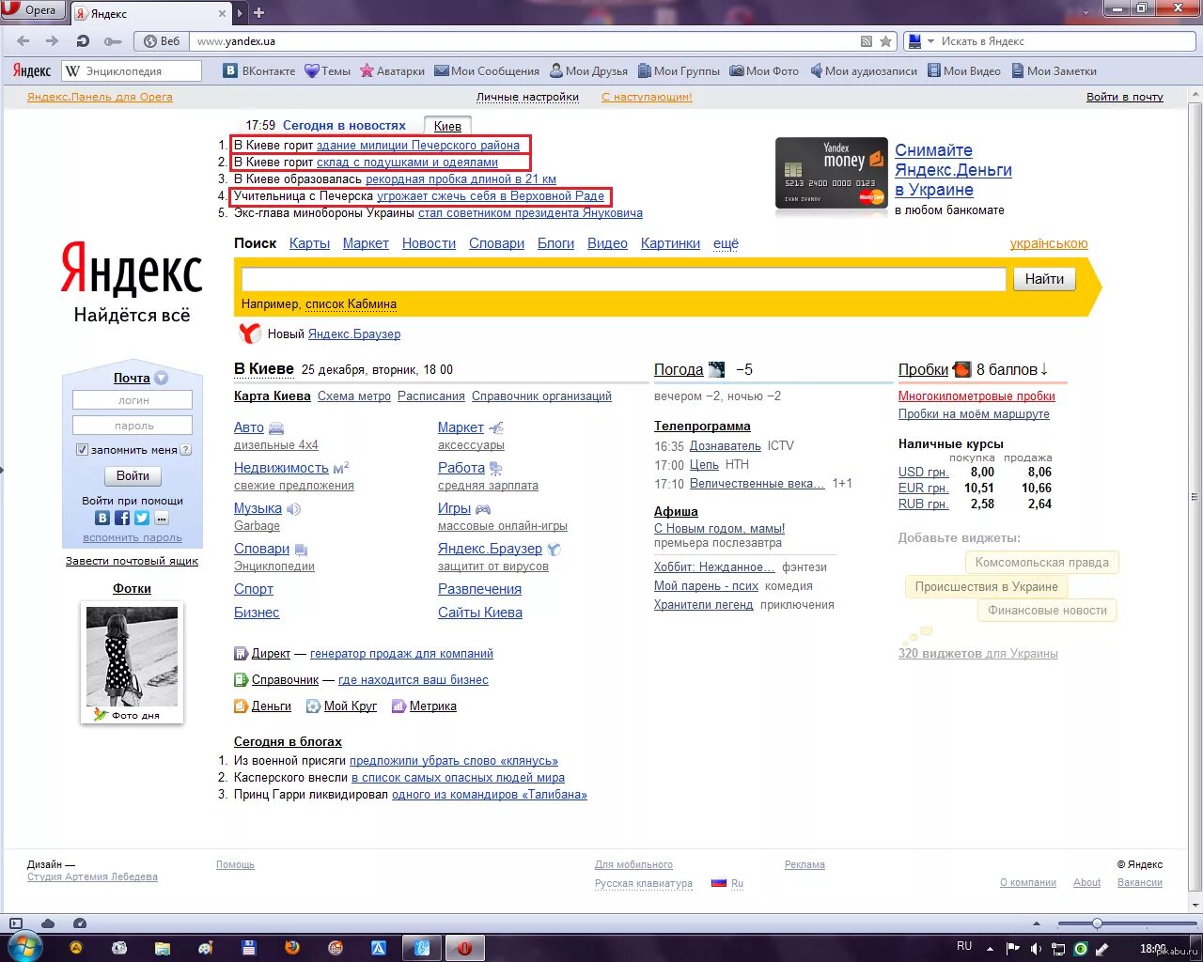Open Аватарки from the toolbar
Image resolution: width=1203 pixels, height=962 pixels.
click(392, 70)
